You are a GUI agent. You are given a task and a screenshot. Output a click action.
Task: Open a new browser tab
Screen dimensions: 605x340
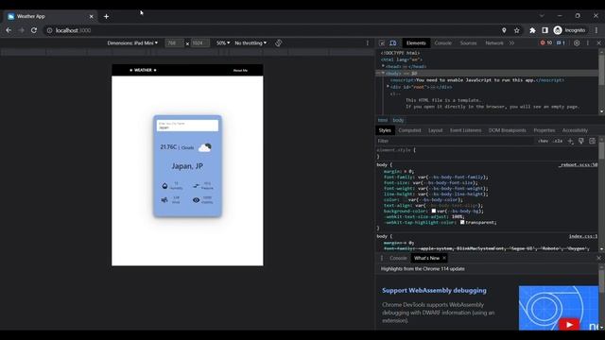pos(106,17)
